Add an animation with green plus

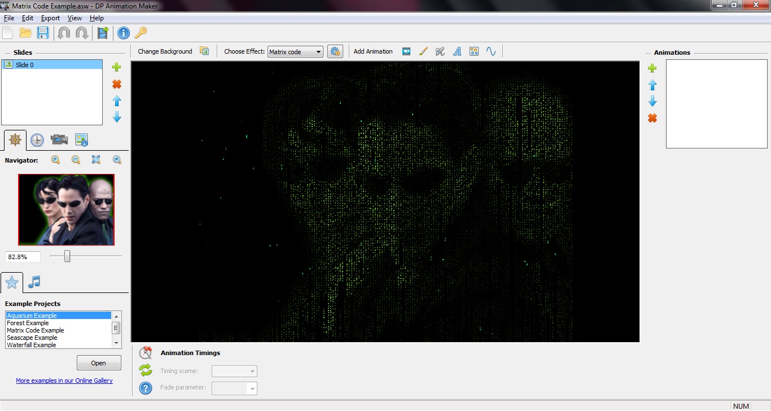pos(652,68)
